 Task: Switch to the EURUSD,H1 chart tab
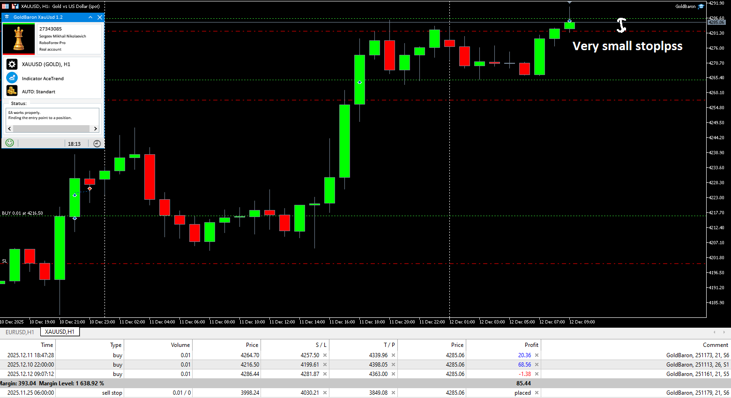click(x=20, y=332)
